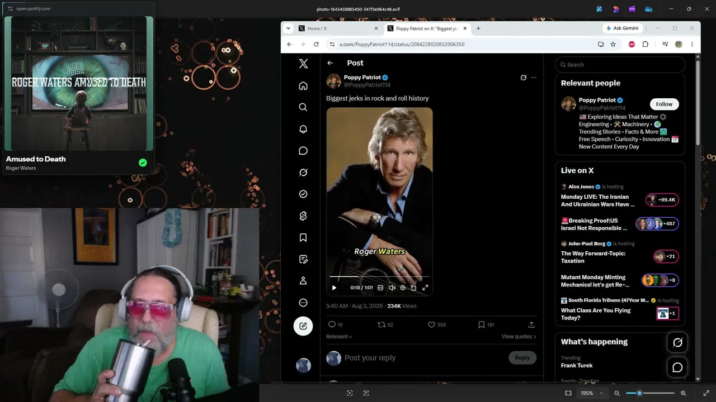Open the floating Grok button
Screen dimensions: 716x402
coord(677,342)
